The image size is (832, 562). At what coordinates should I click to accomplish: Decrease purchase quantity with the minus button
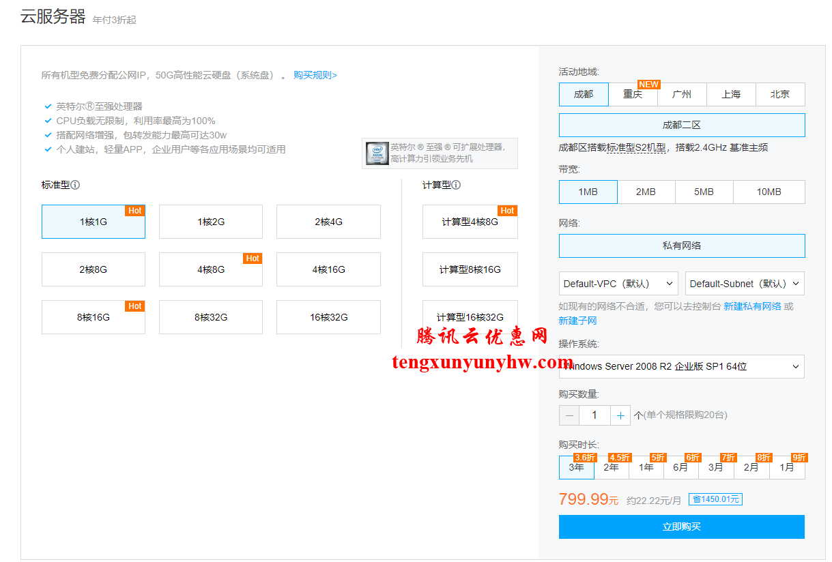pyautogui.click(x=569, y=415)
